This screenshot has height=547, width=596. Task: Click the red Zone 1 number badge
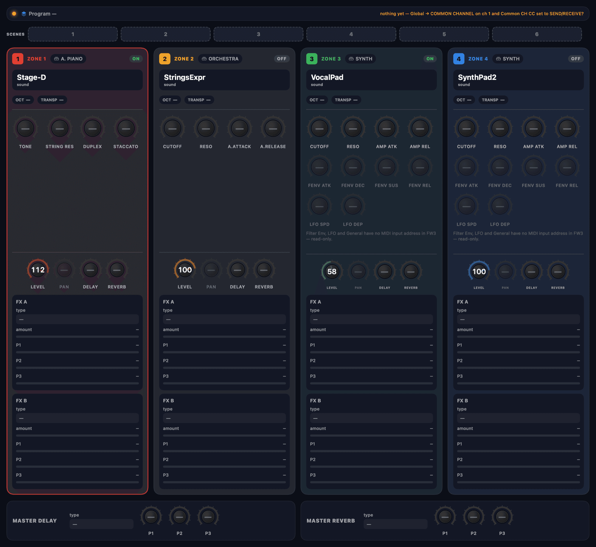[x=18, y=59]
